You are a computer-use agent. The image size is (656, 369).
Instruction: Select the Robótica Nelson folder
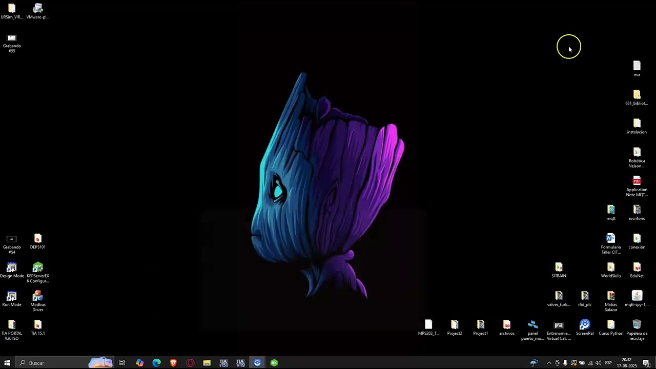point(637,158)
